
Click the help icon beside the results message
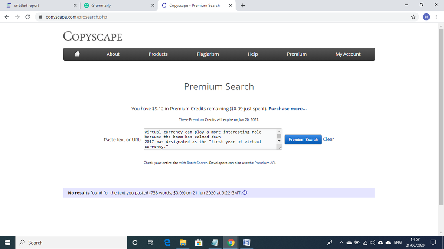pyautogui.click(x=245, y=193)
